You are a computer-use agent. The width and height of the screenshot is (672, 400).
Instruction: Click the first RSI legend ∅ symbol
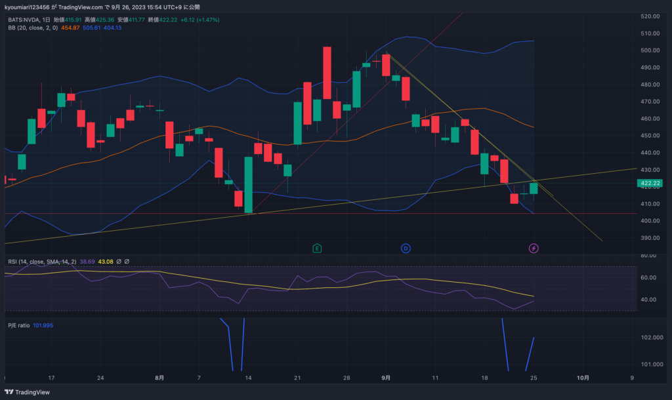point(119,262)
